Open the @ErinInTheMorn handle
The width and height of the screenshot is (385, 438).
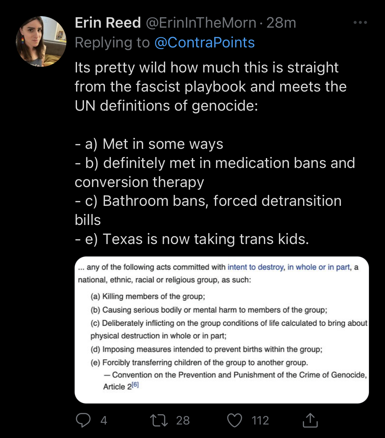point(201,23)
